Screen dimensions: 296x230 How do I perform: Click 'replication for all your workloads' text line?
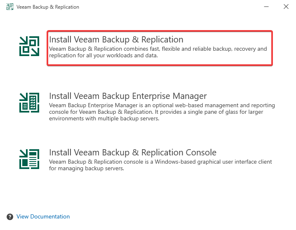click(103, 56)
